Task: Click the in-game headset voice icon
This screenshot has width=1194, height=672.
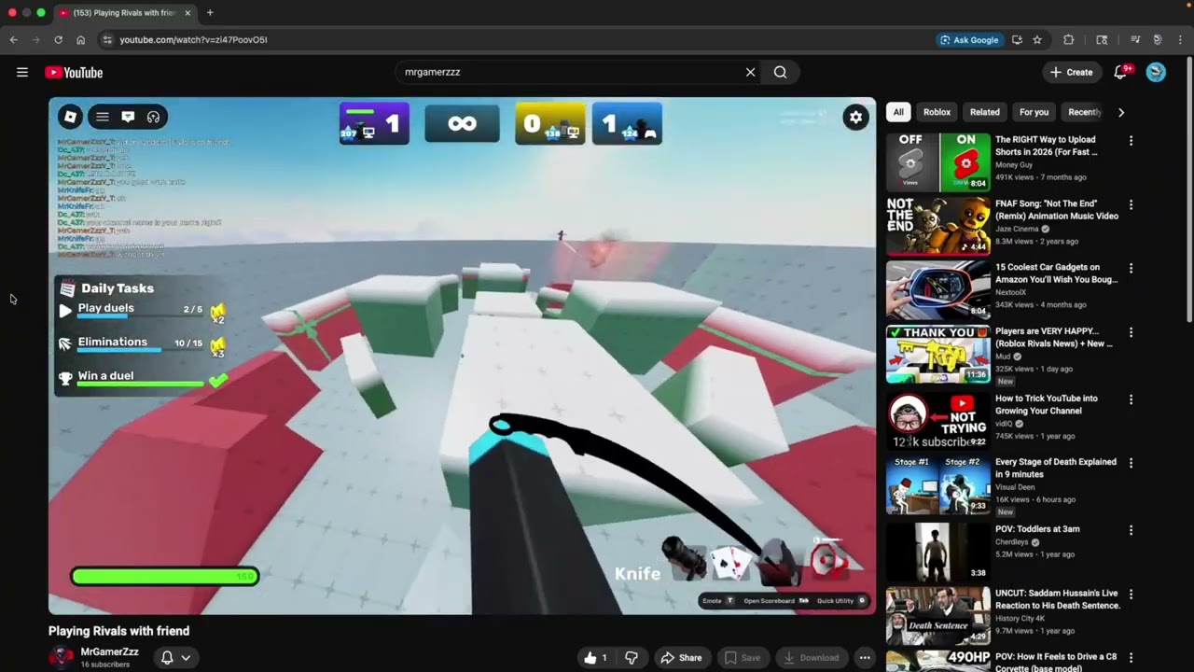Action: tap(153, 117)
